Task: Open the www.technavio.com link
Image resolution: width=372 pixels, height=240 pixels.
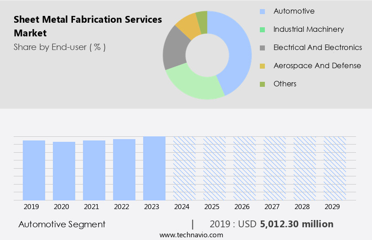Action: point(191,235)
